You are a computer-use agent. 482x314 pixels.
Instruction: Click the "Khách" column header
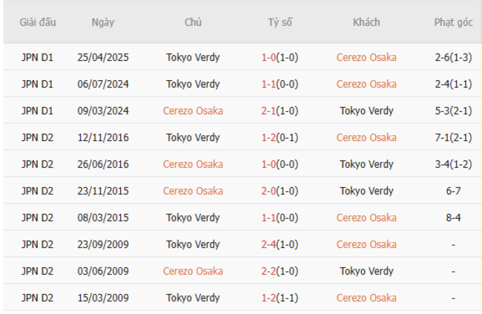[x=366, y=22]
